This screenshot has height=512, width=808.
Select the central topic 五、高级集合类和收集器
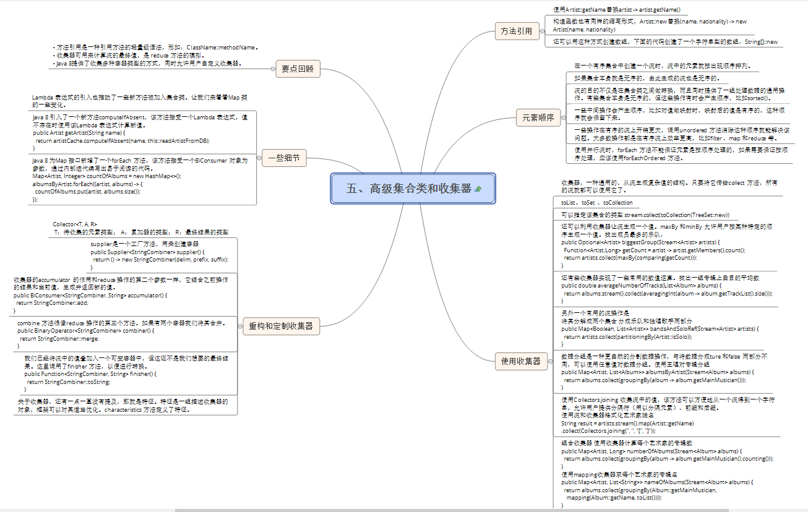(x=409, y=189)
